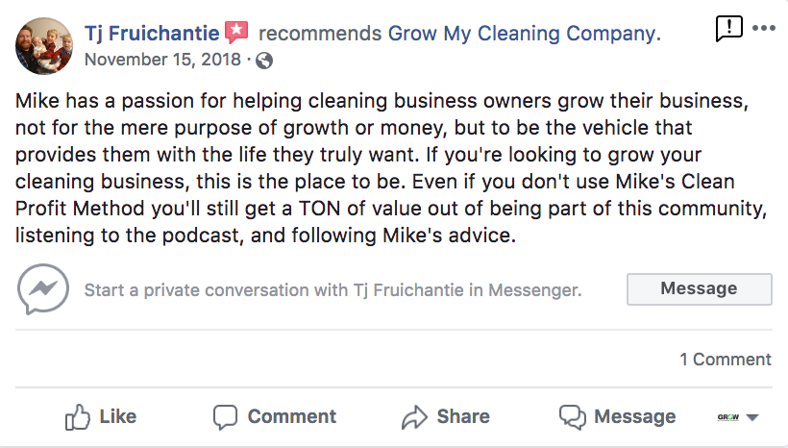View the 1 Comment link
The image size is (788, 448).
725,360
